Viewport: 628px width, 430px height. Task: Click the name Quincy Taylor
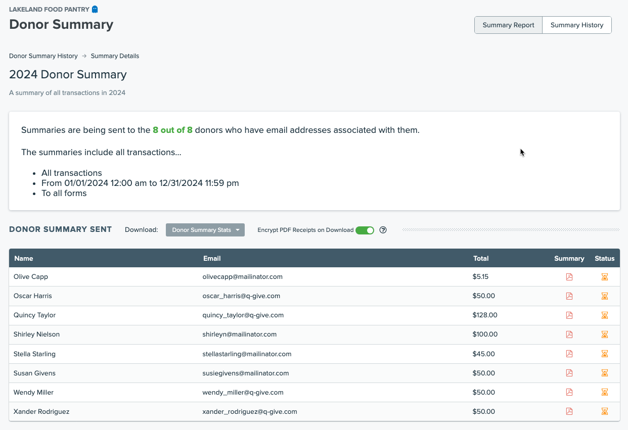(34, 315)
